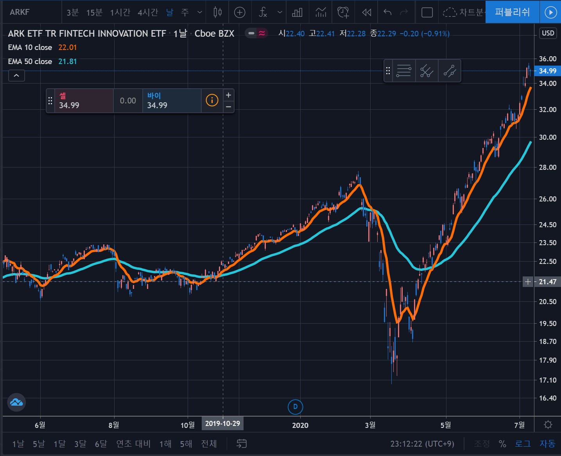Open the layout selection square icon

click(427, 12)
